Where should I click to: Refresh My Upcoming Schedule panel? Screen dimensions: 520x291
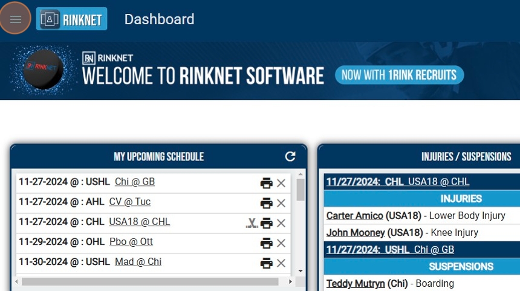click(290, 156)
